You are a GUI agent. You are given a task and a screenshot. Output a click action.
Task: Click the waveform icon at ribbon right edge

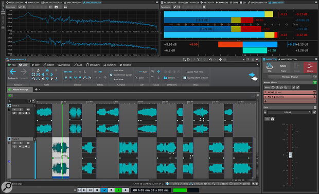click(253, 77)
